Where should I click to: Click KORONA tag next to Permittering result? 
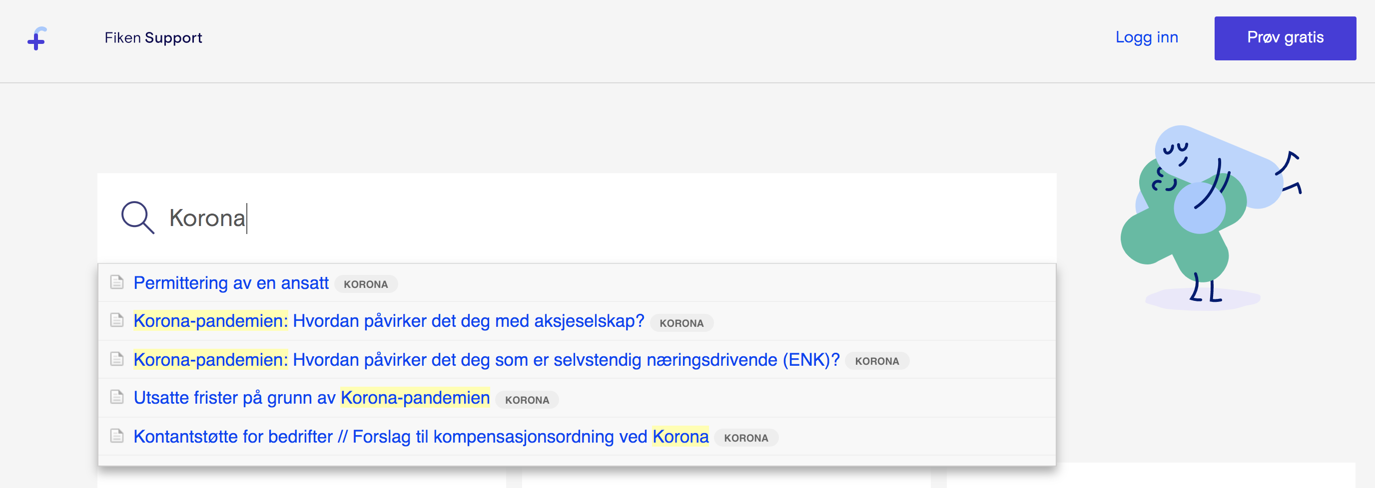coord(366,284)
